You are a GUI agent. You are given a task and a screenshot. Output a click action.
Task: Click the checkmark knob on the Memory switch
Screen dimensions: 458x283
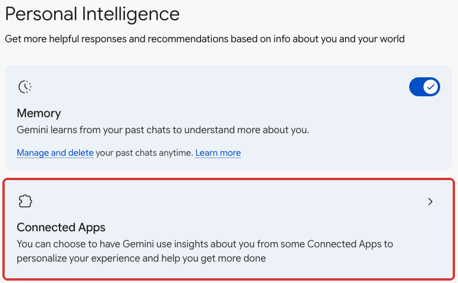(431, 87)
